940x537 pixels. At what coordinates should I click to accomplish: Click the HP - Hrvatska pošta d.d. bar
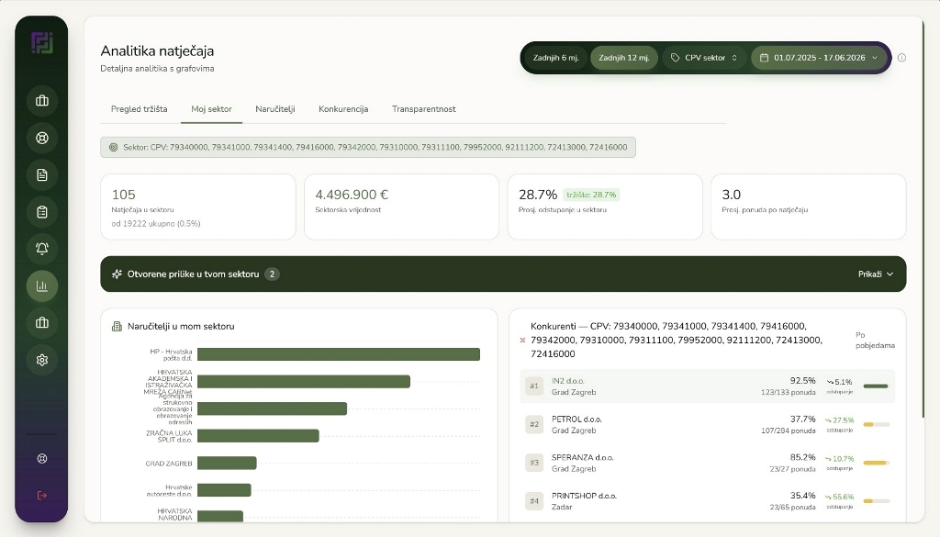pyautogui.click(x=339, y=355)
